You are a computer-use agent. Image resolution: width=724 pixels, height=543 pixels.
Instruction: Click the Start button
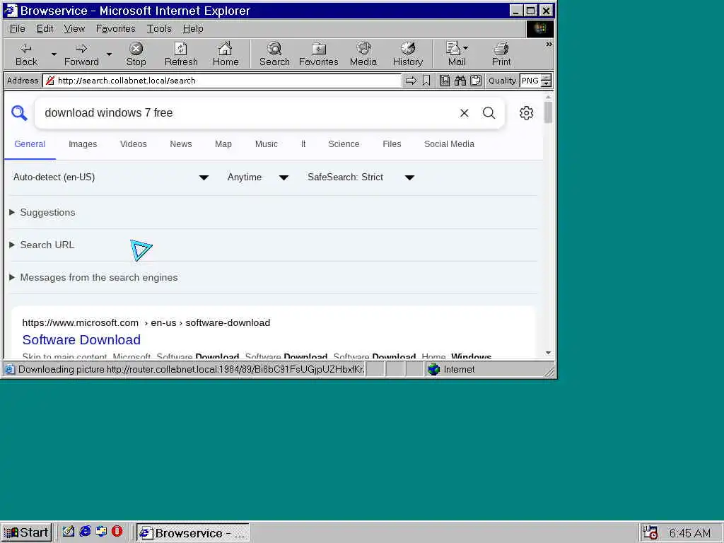[26, 532]
